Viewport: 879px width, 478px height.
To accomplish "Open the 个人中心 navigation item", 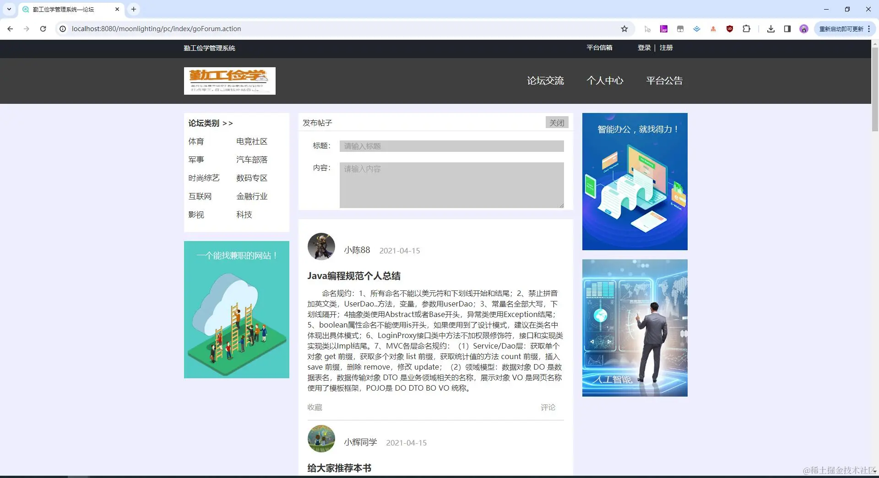I will tap(605, 81).
